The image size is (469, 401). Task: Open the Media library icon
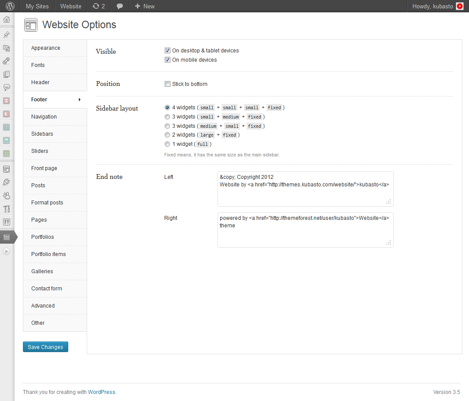(7, 48)
